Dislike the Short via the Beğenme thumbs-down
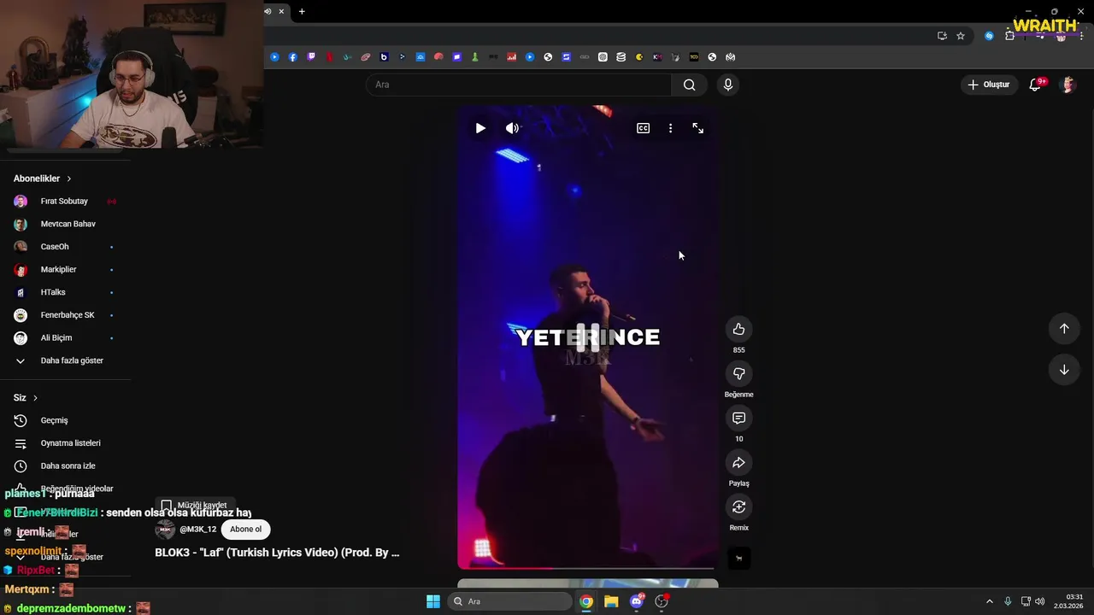 [738, 373]
